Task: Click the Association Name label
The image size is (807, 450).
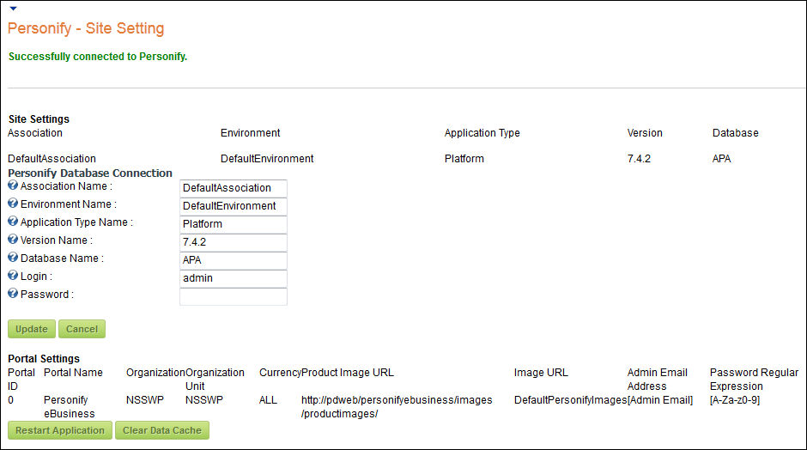Action: pos(66,185)
